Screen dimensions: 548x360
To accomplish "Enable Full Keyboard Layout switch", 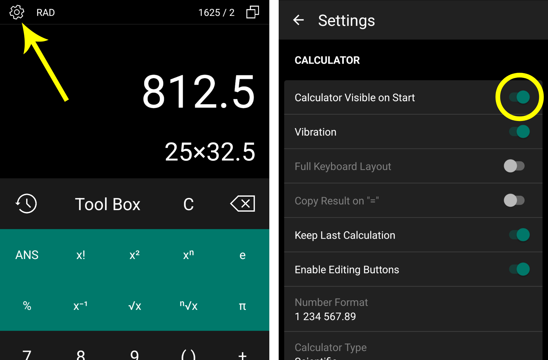I will 514,166.
